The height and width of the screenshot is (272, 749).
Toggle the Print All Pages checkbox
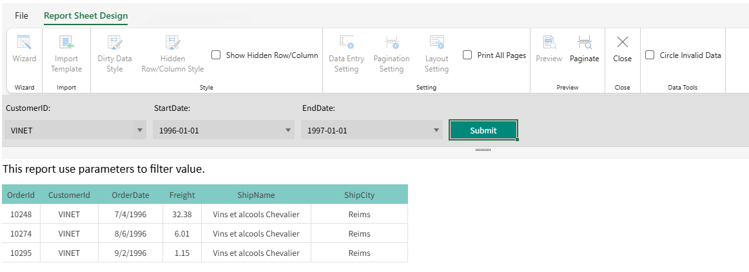(468, 55)
